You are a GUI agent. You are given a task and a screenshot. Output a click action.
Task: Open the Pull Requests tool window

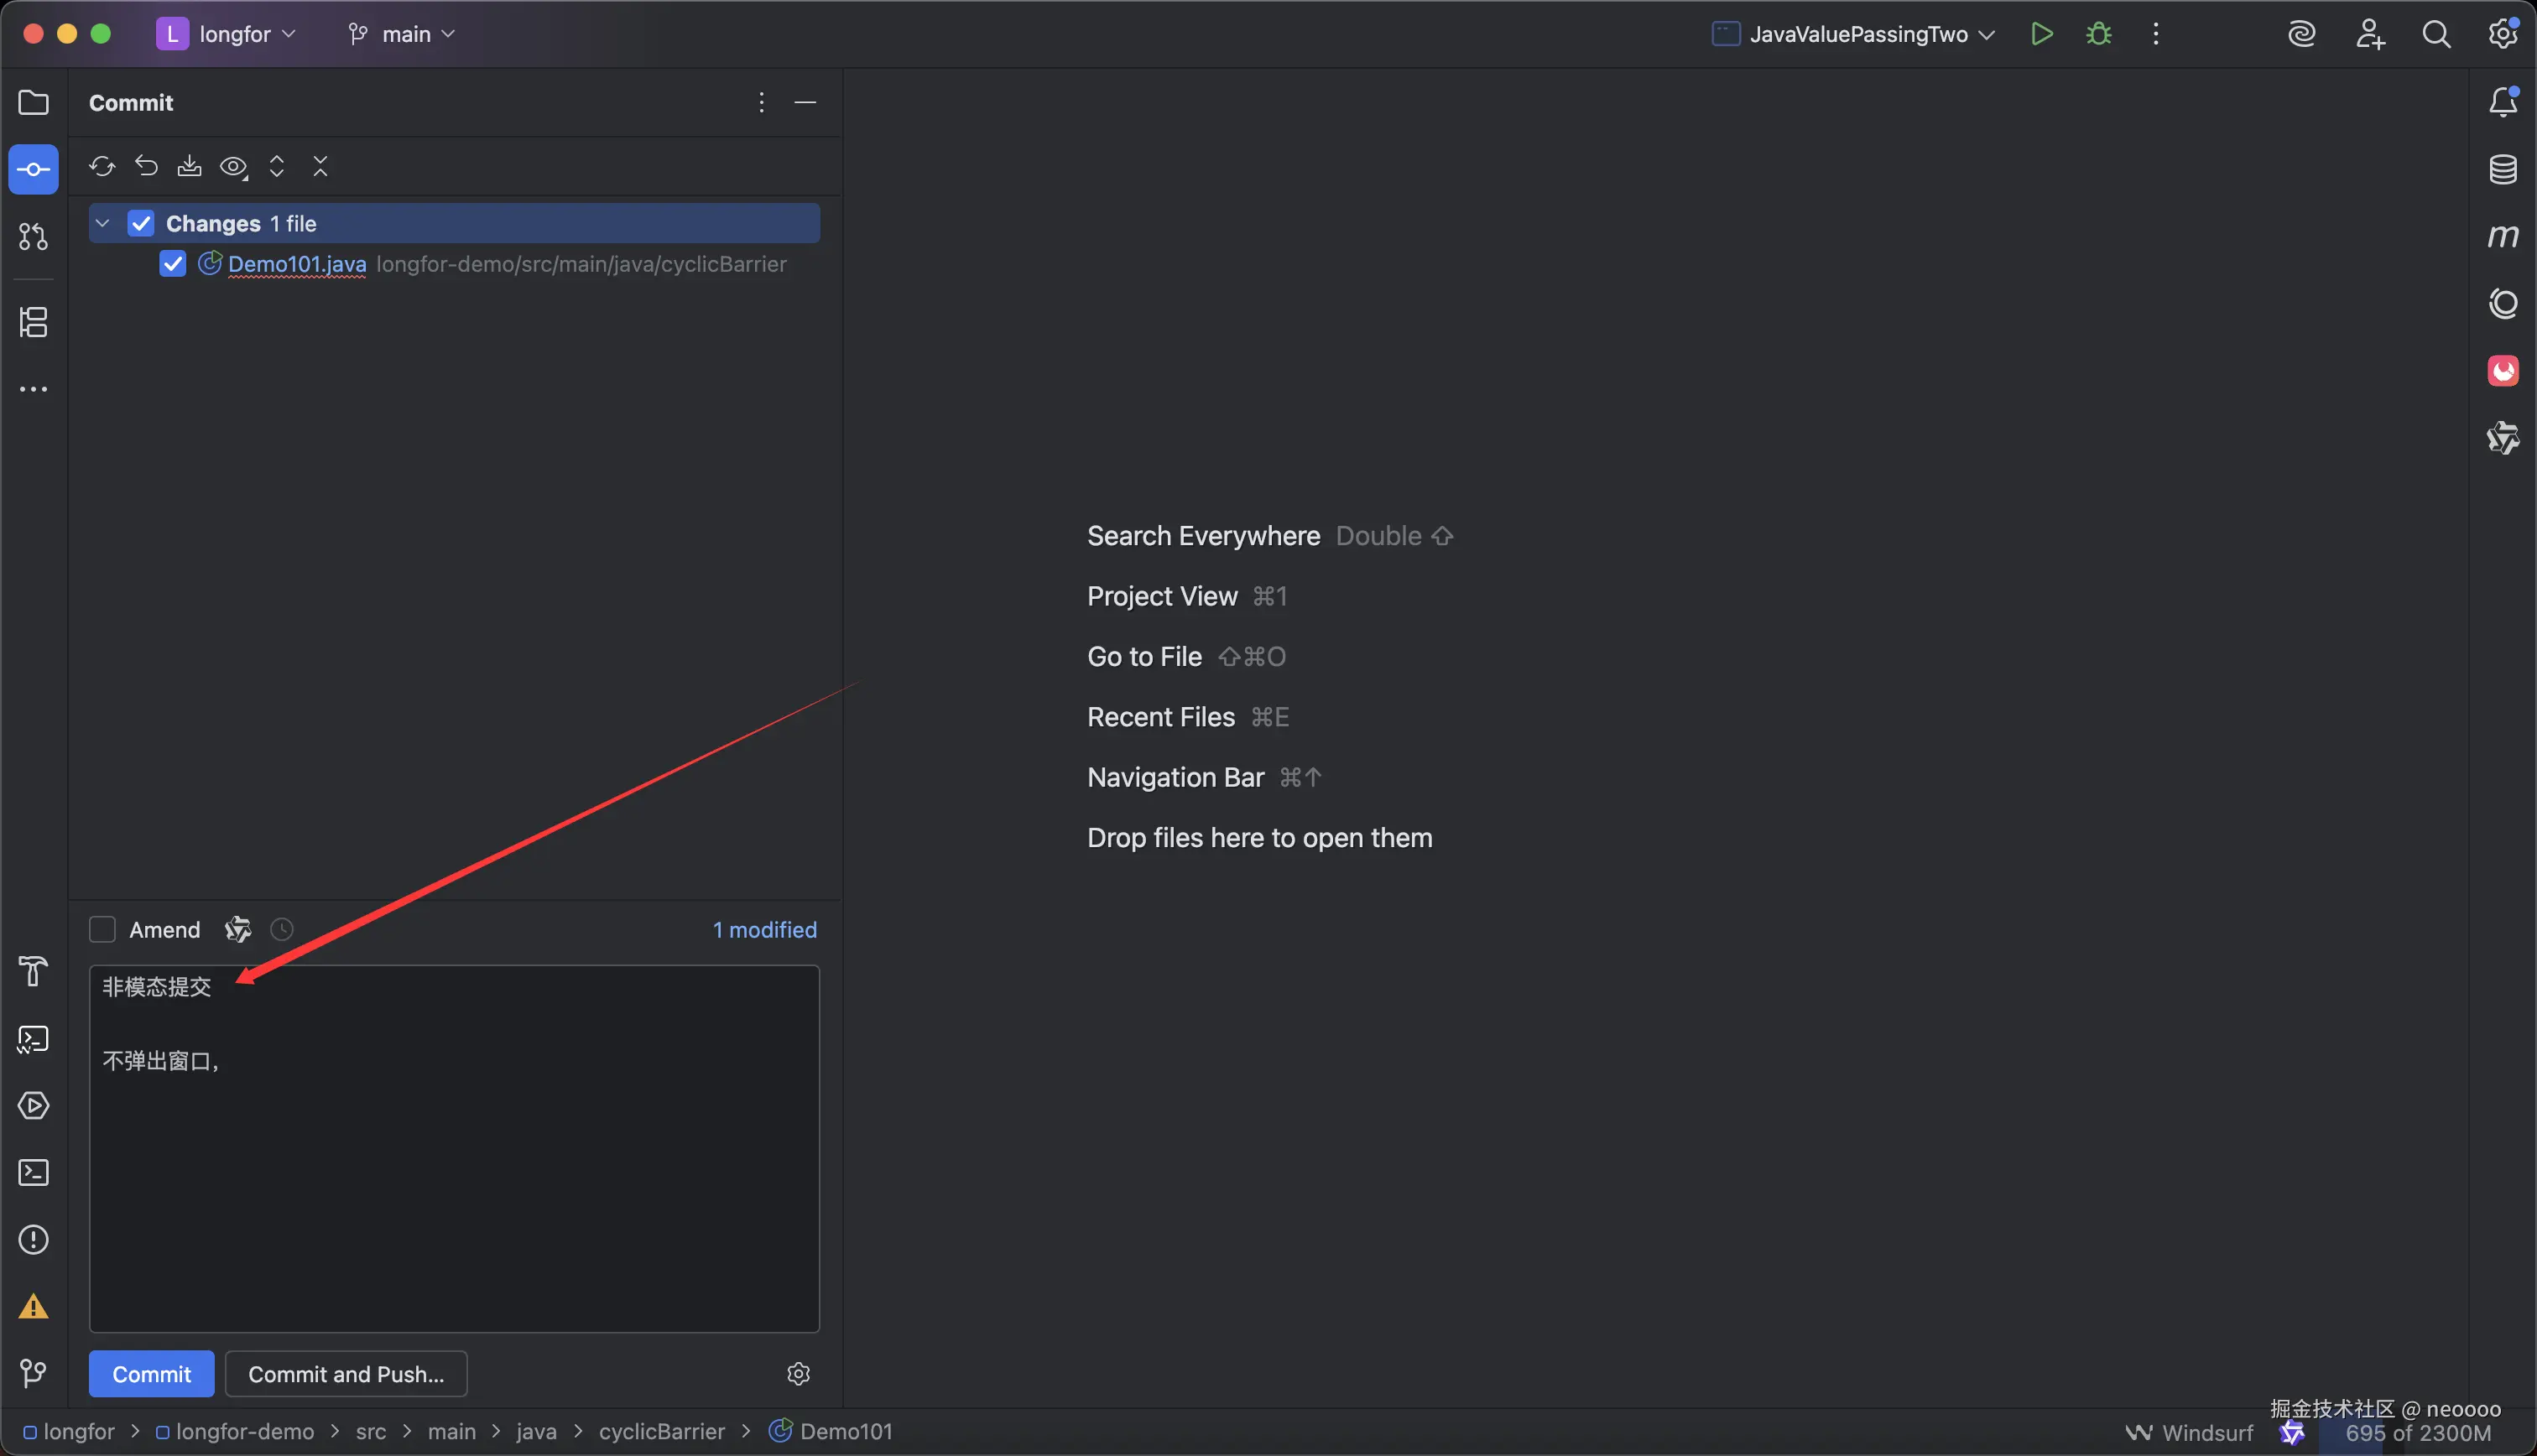(33, 237)
